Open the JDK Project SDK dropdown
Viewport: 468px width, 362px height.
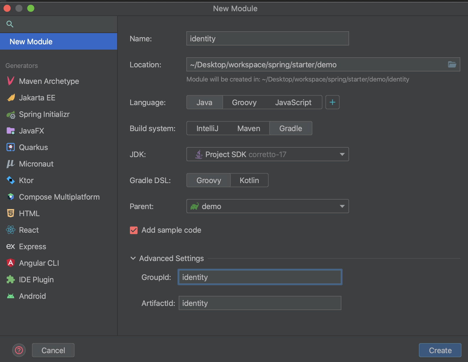(x=268, y=154)
